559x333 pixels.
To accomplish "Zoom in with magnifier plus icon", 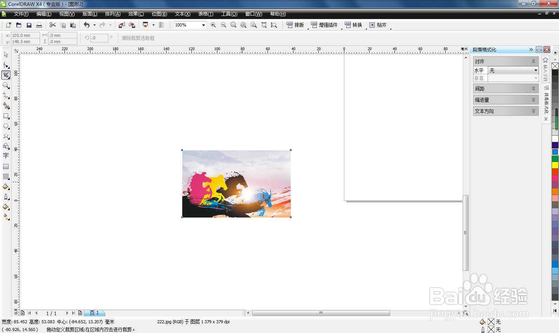I will point(213,25).
